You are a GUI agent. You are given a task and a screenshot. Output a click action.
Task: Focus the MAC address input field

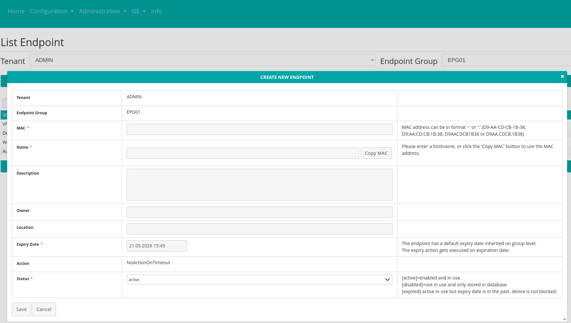(259, 129)
